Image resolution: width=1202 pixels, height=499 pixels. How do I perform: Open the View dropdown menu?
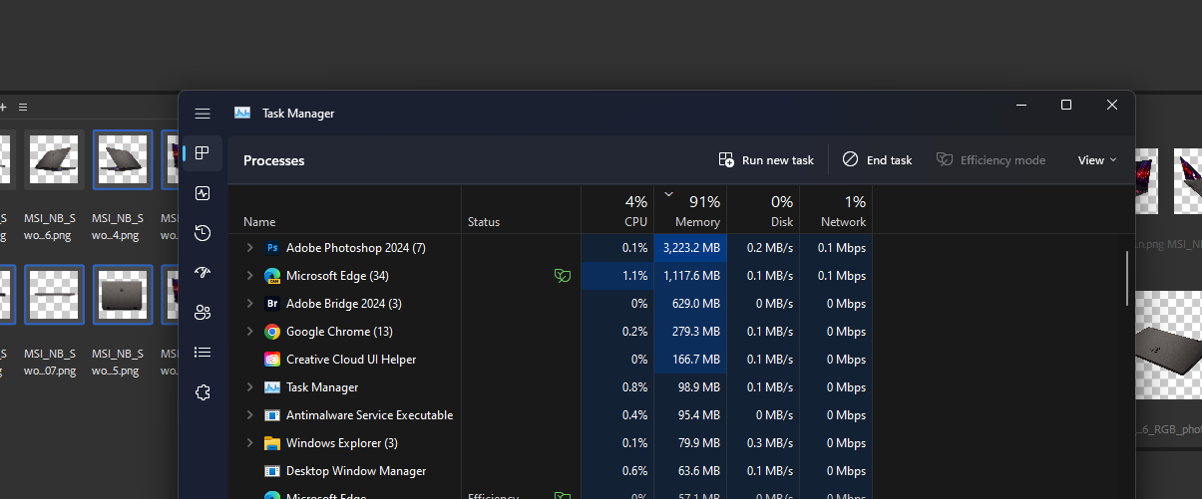(1097, 160)
